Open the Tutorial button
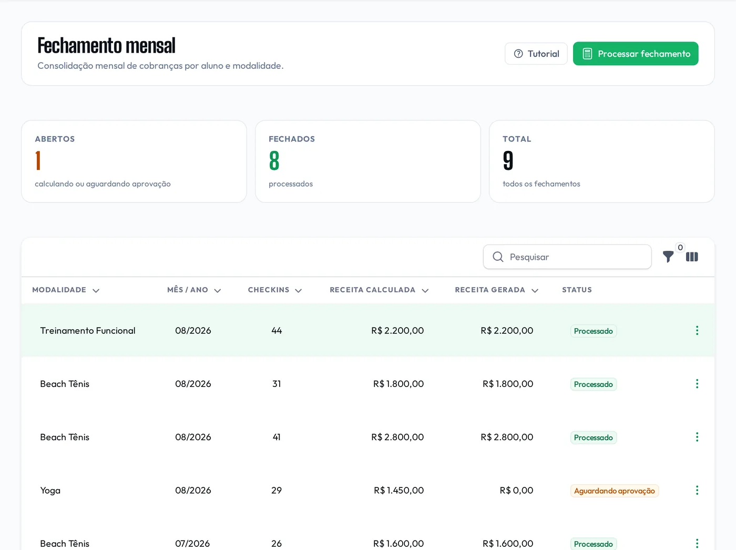The width and height of the screenshot is (736, 550). click(536, 54)
